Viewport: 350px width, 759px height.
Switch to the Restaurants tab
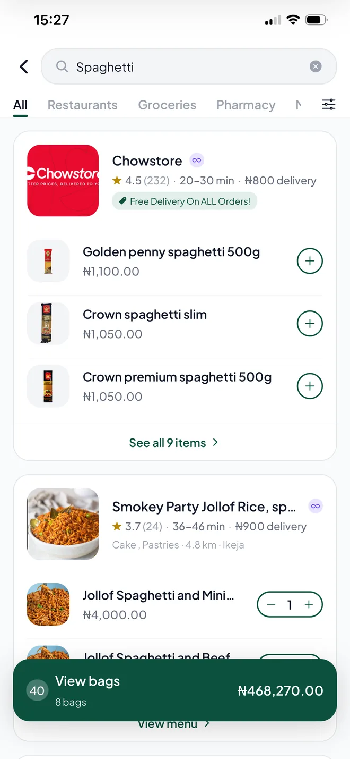[x=83, y=105]
